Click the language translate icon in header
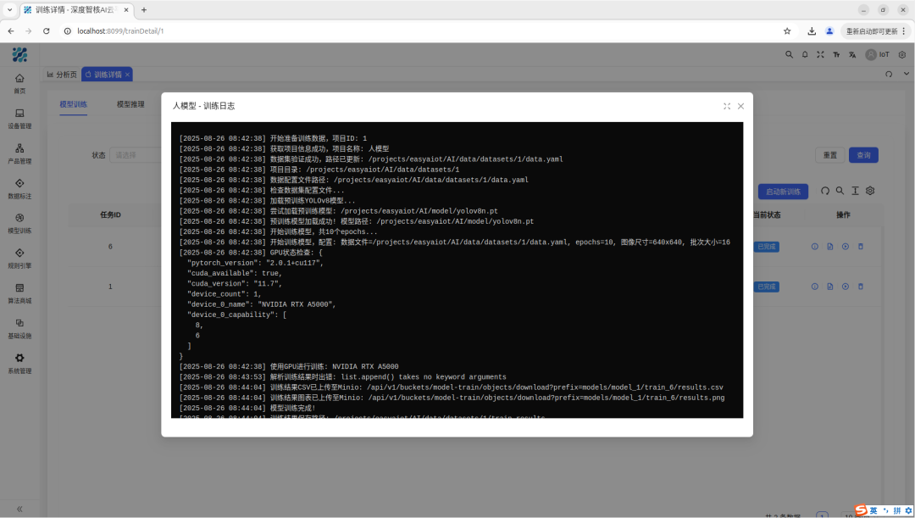This screenshot has width=915, height=518. [852, 54]
